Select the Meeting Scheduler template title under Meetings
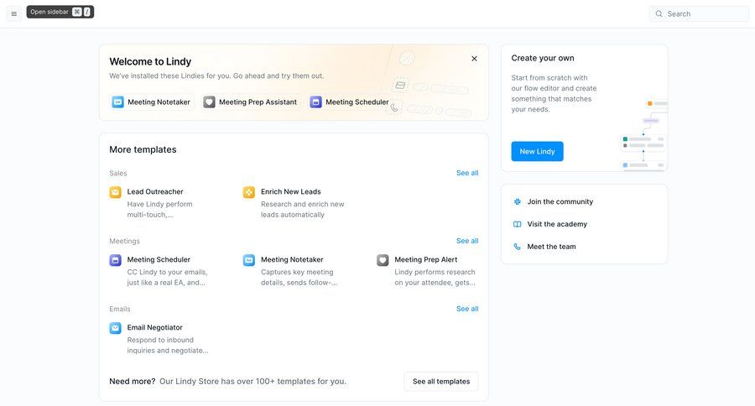 pyautogui.click(x=159, y=259)
